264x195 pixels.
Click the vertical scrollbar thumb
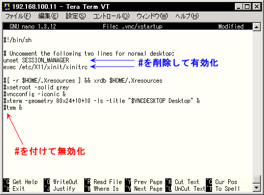pyautogui.click(x=257, y=179)
